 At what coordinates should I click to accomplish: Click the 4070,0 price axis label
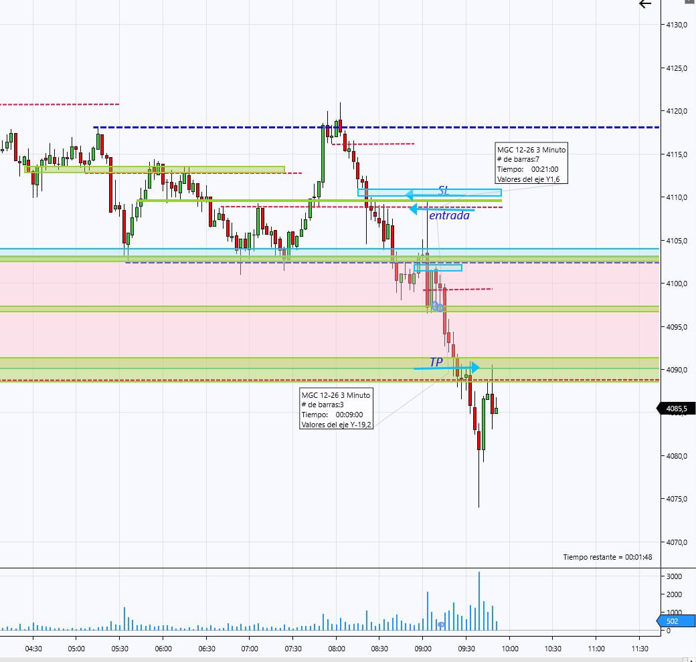point(677,542)
